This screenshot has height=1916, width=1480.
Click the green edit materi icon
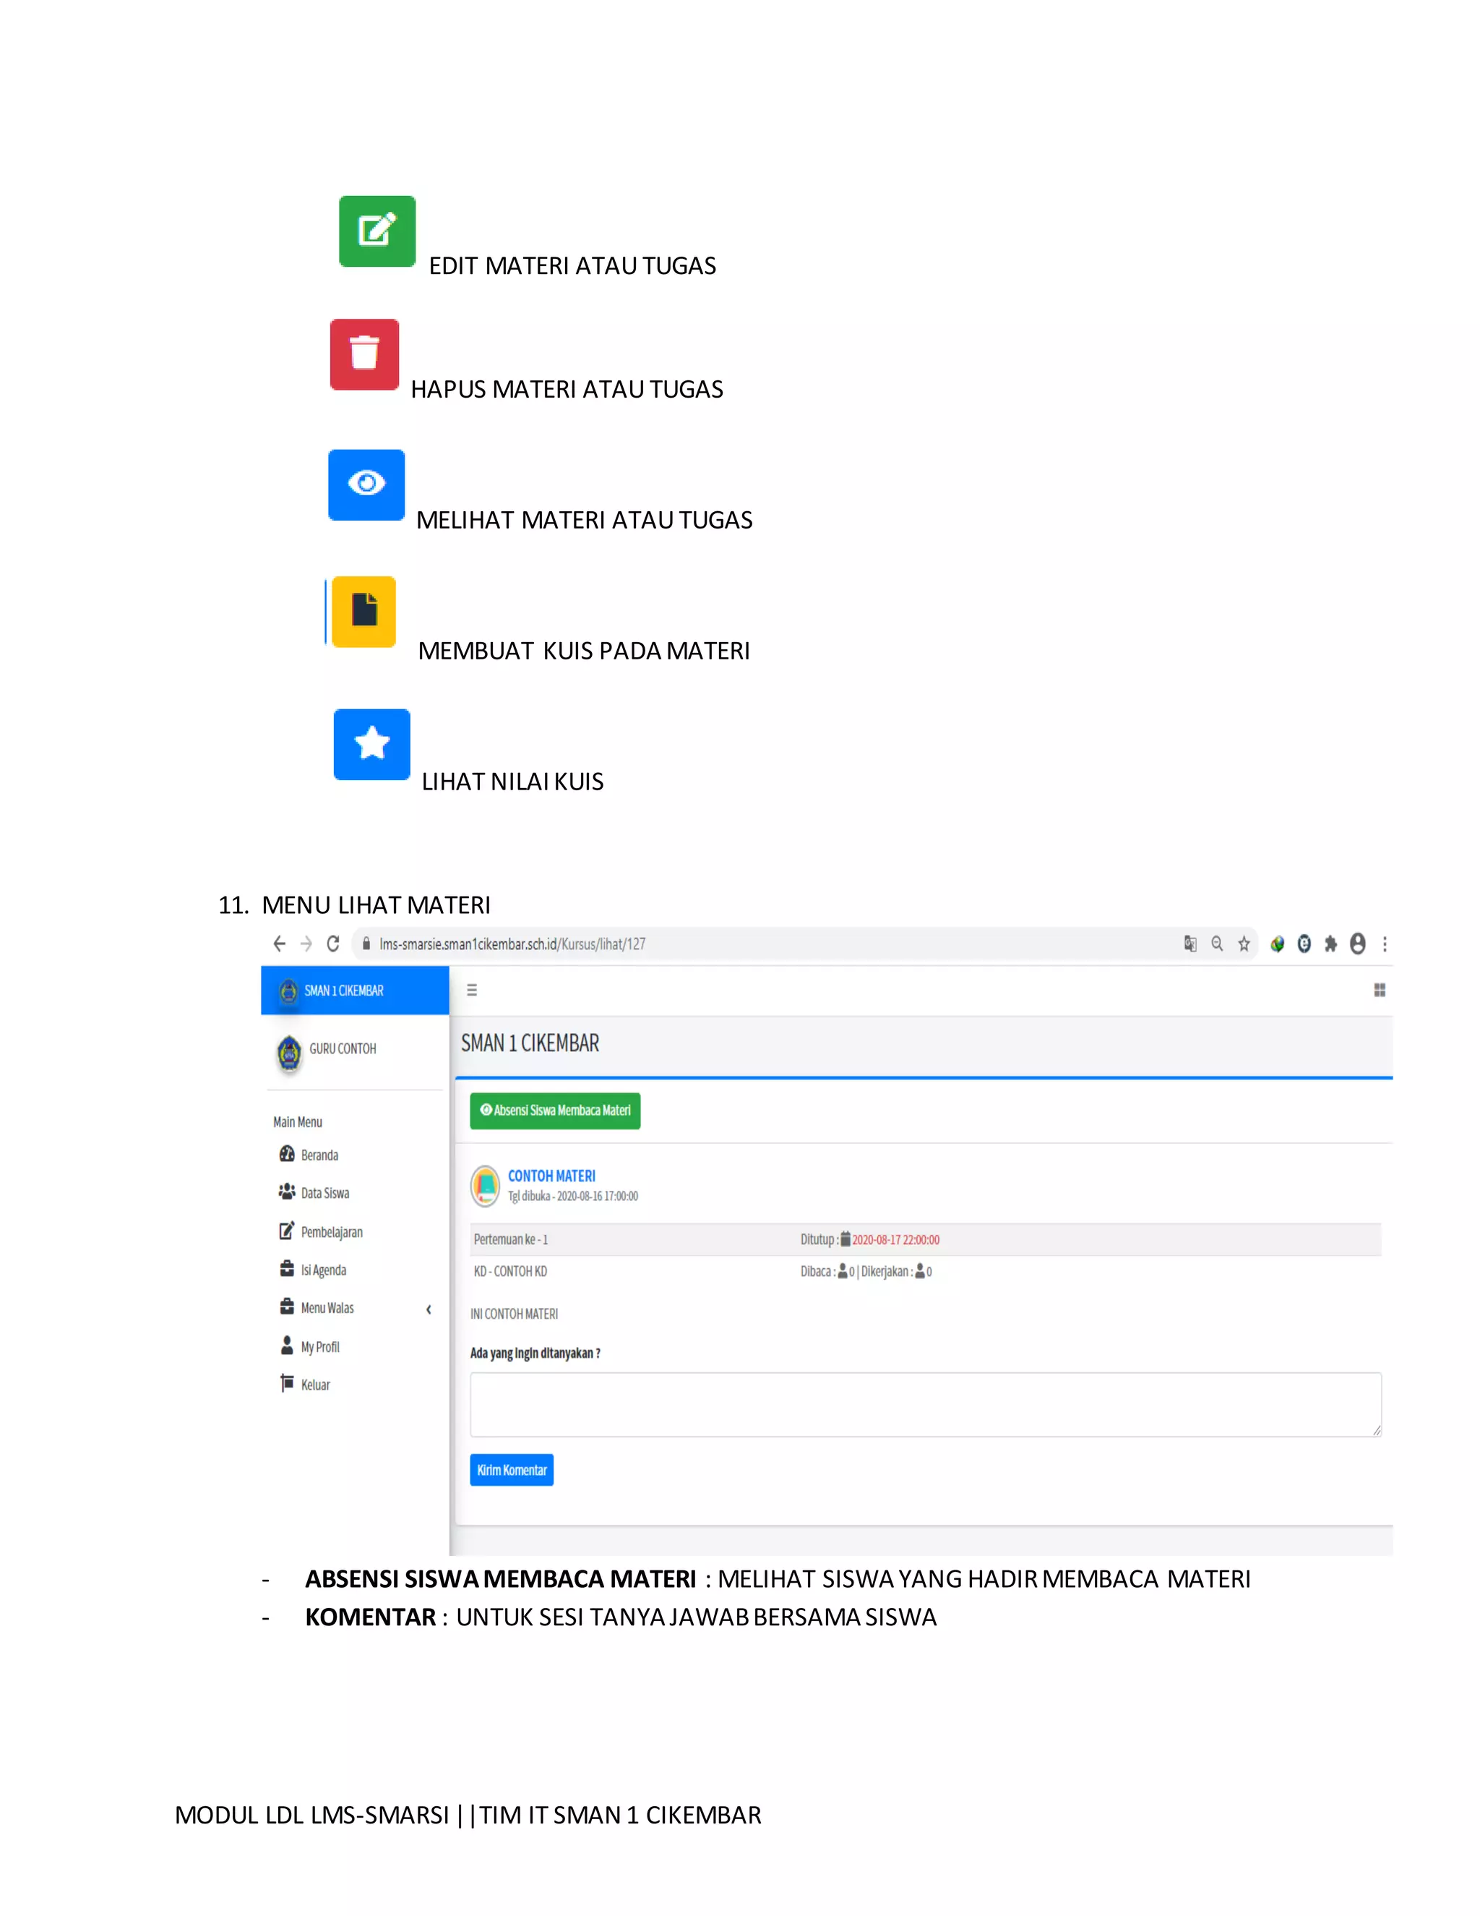(377, 231)
